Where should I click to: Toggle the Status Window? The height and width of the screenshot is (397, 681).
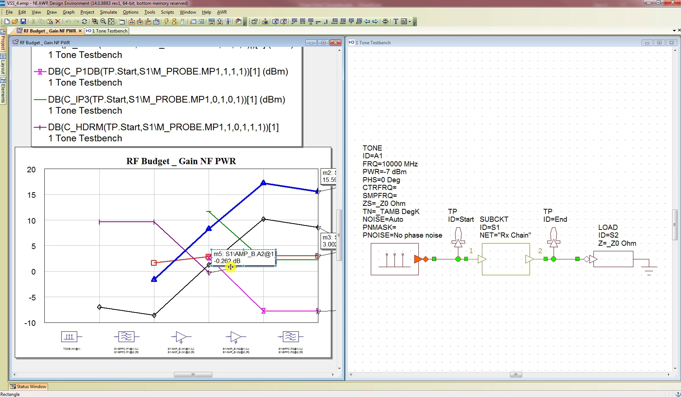pos(28,386)
